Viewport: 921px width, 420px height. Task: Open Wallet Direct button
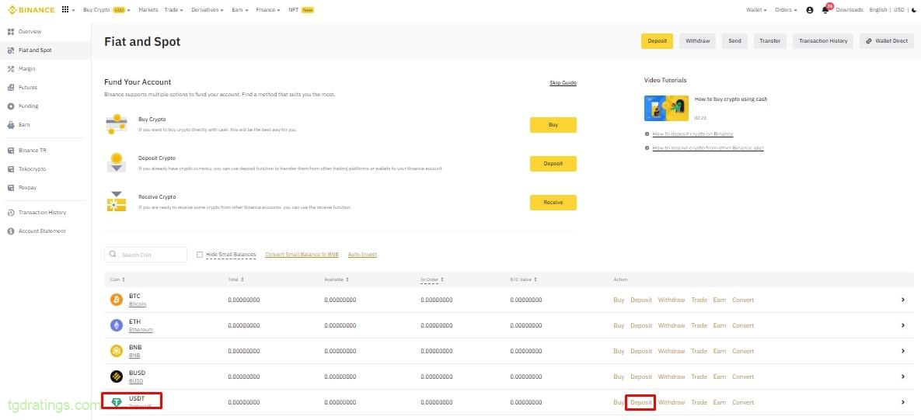tap(887, 41)
